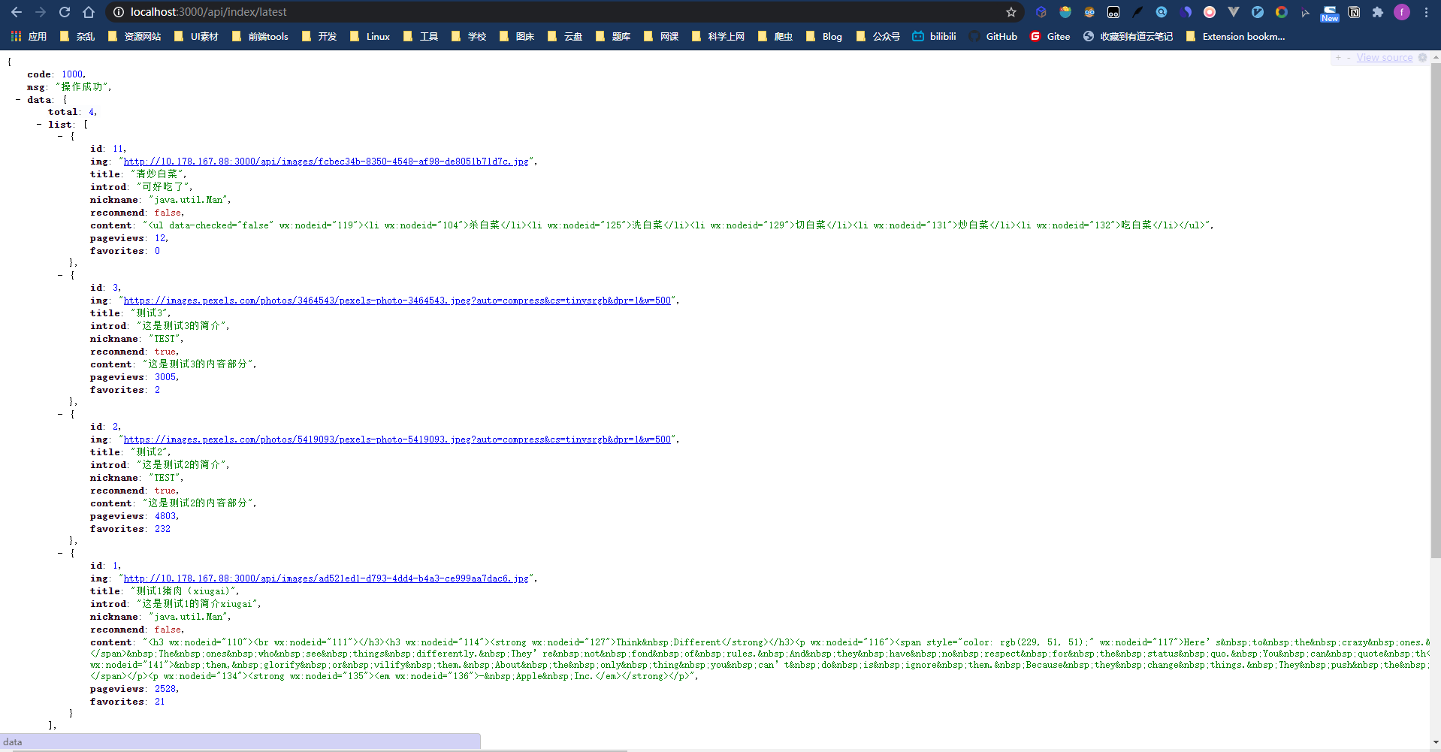Click the title value 清炒白菜
This screenshot has width=1441, height=752.
tap(156, 174)
